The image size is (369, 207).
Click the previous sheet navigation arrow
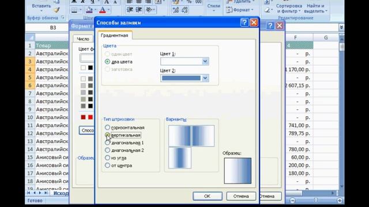[x=35, y=193]
